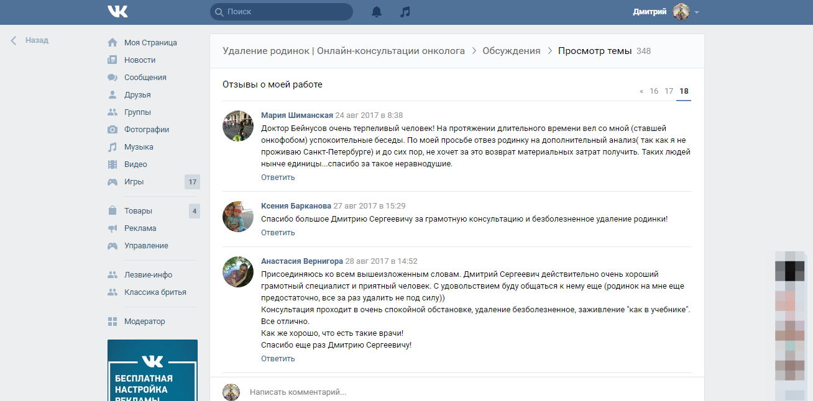Screen dimensions: 813x401
Task: Open Мария Шиманская profile name
Action: point(297,115)
